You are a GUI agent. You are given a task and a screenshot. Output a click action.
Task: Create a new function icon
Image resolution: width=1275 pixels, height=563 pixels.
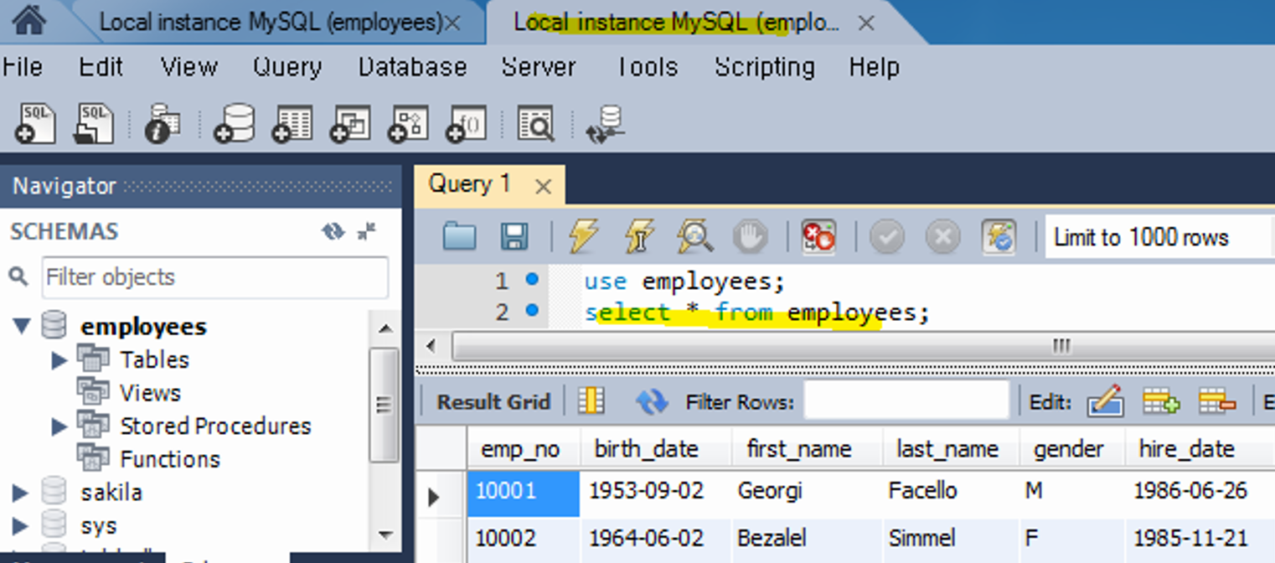click(466, 123)
